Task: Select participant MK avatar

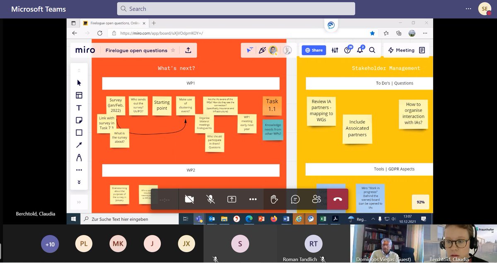Action: (x=118, y=244)
